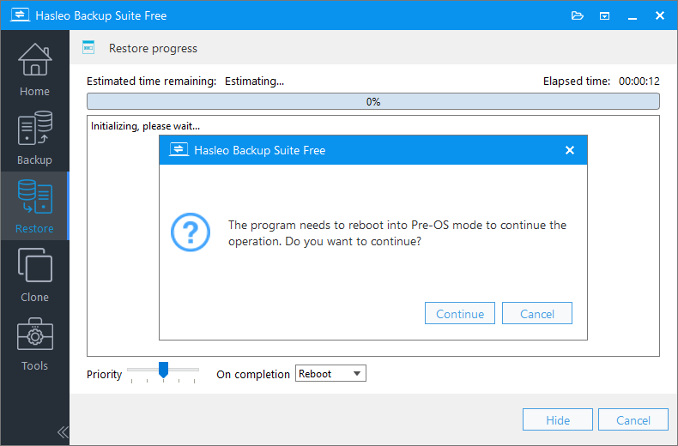Click the Hasleo logo in dialog title bar
This screenshot has height=446, width=678.
click(x=179, y=149)
